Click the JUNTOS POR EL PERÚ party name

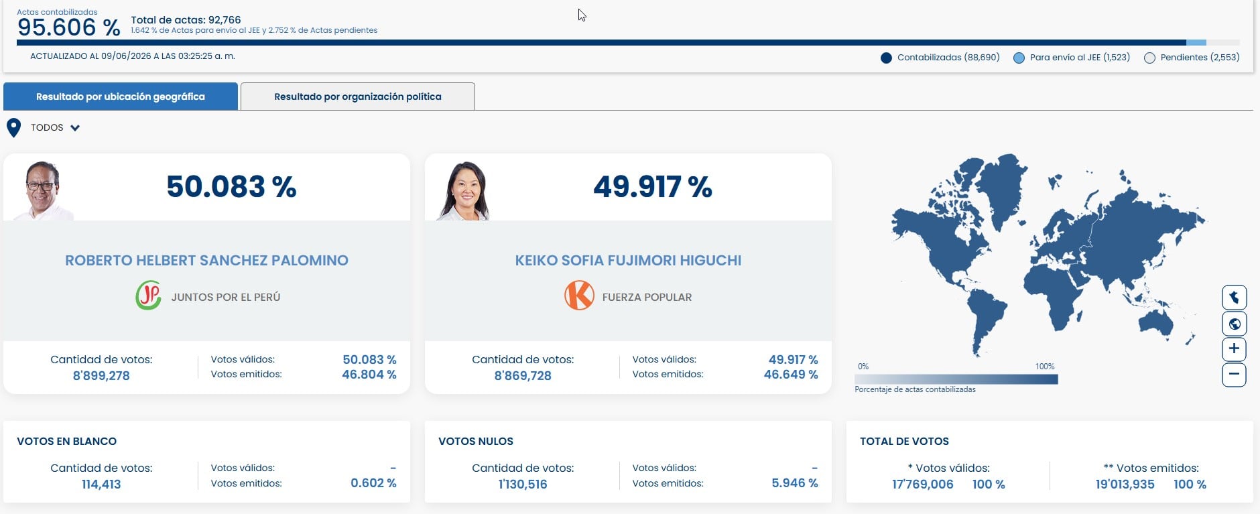pyautogui.click(x=226, y=297)
